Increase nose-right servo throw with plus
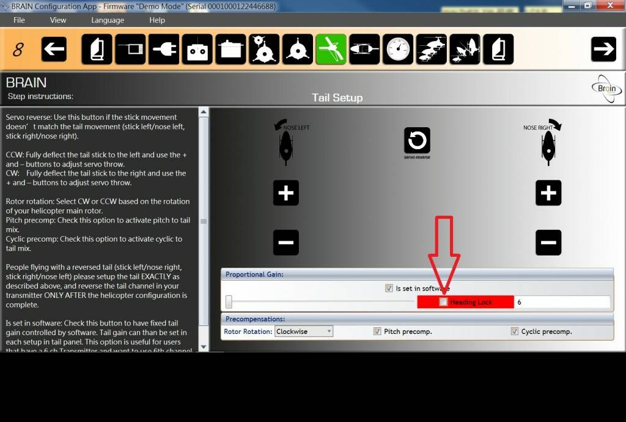The image size is (626, 422). click(x=548, y=193)
